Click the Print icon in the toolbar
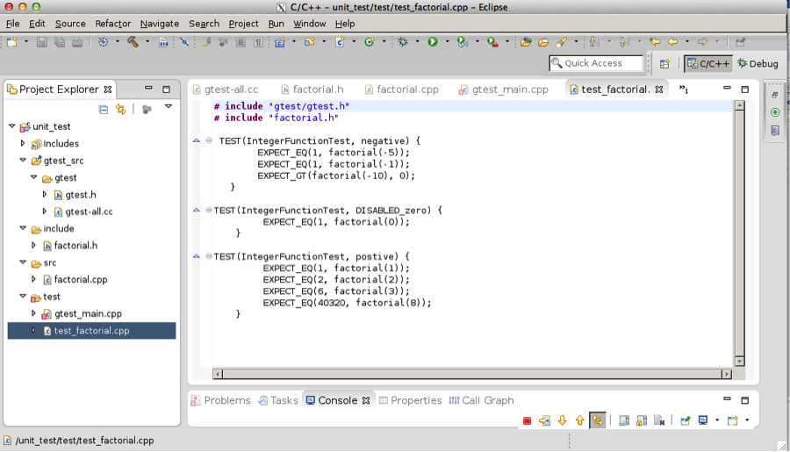The height and width of the screenshot is (452, 790). click(77, 42)
